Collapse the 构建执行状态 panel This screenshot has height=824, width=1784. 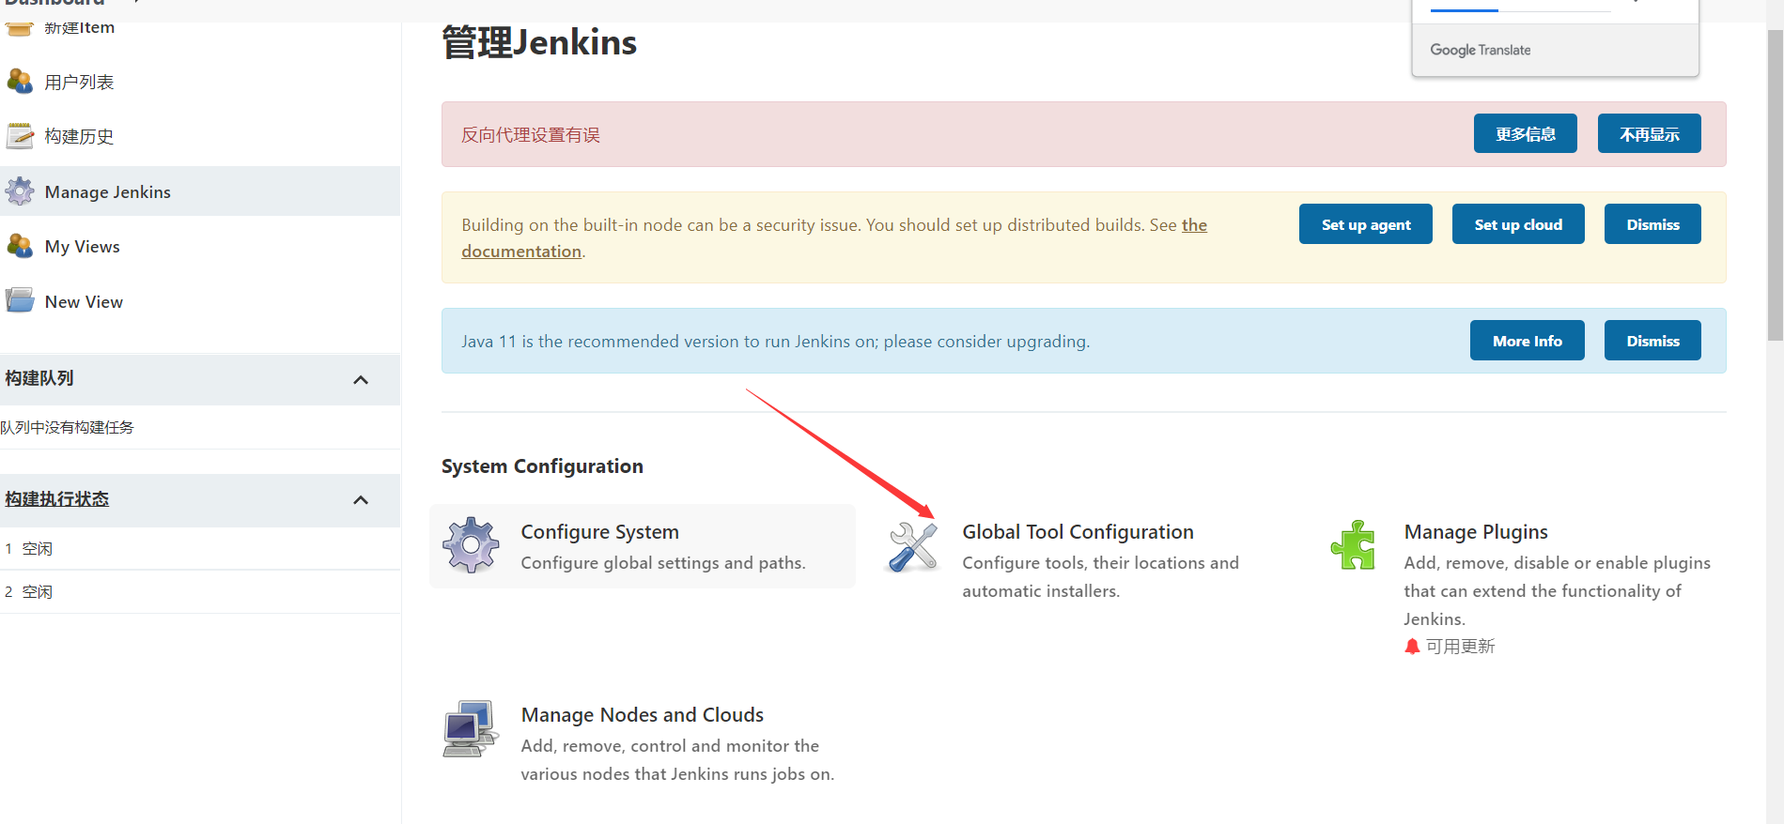click(361, 500)
